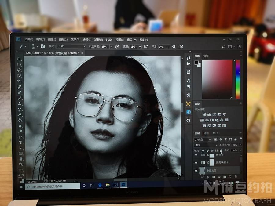The image size is (275, 206).
Task: Switch to the 路径 paths tab
Action: coord(215,133)
